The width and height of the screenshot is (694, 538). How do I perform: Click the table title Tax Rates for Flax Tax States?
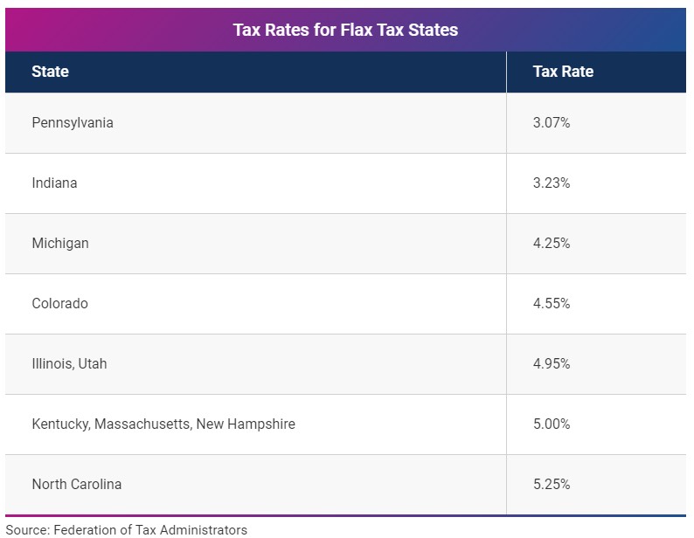click(x=345, y=30)
